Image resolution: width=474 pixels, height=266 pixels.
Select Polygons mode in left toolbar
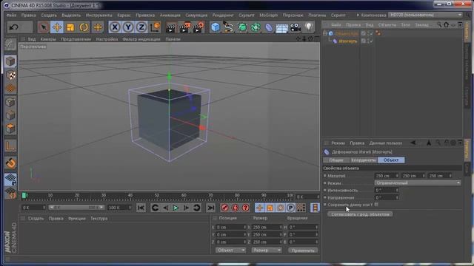tap(10, 129)
